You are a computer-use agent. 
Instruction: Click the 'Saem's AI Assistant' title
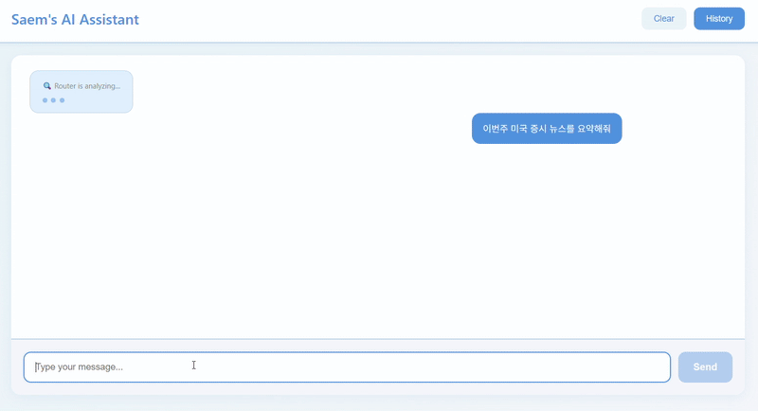click(x=75, y=19)
